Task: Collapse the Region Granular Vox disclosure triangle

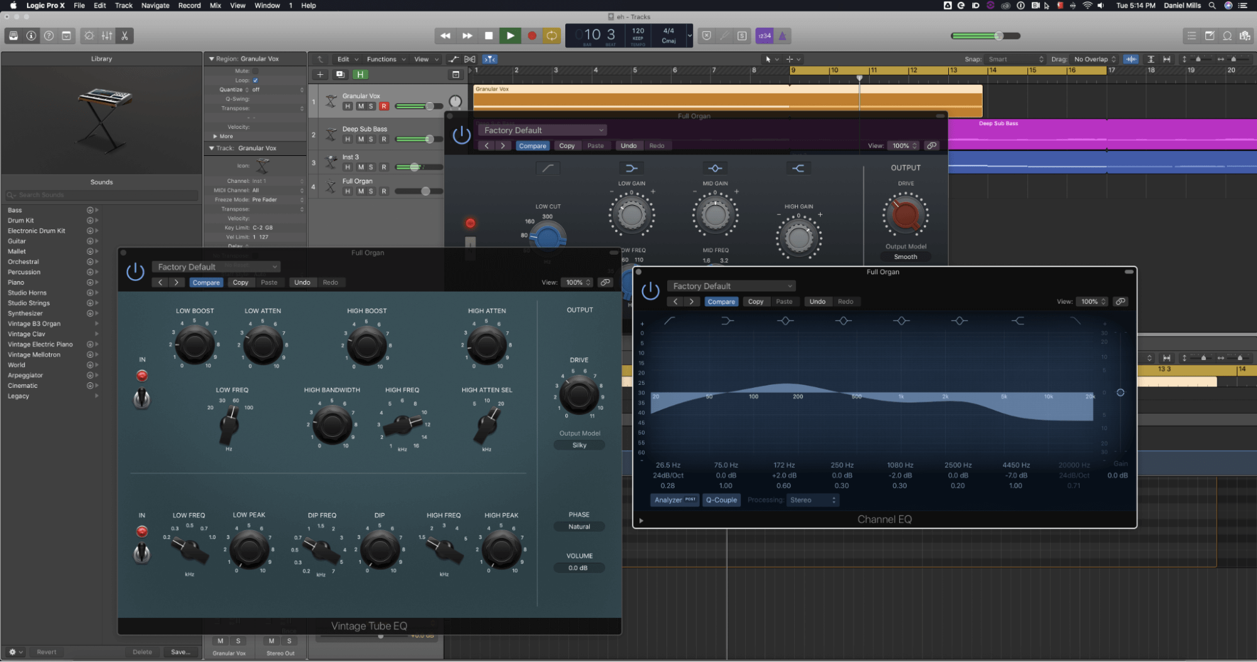Action: point(211,58)
